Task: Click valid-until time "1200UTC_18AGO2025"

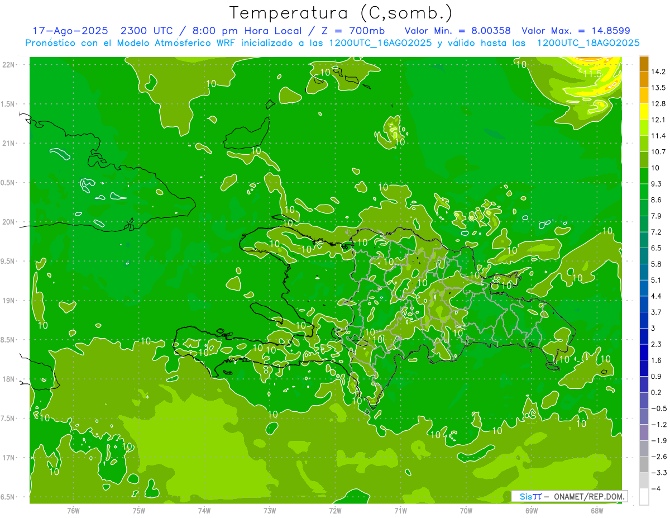Action: tap(588, 43)
